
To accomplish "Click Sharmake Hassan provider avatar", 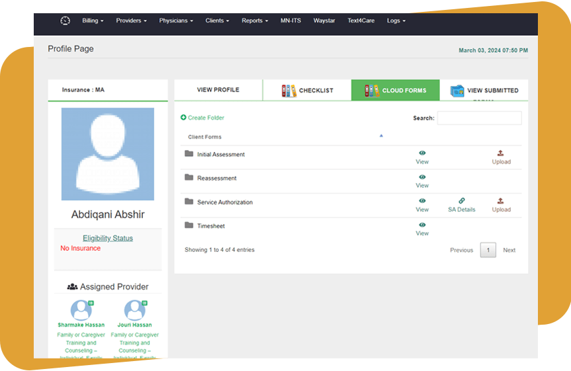I will 81,309.
